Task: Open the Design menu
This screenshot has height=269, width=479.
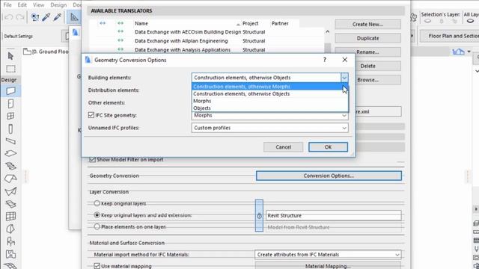Action: 58,5
